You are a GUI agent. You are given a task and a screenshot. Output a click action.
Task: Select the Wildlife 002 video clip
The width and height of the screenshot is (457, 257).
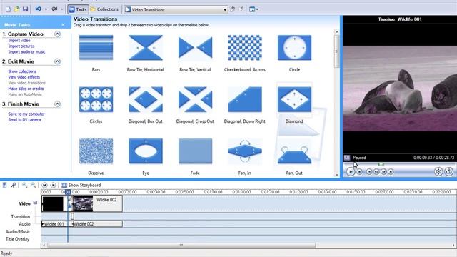(98, 203)
